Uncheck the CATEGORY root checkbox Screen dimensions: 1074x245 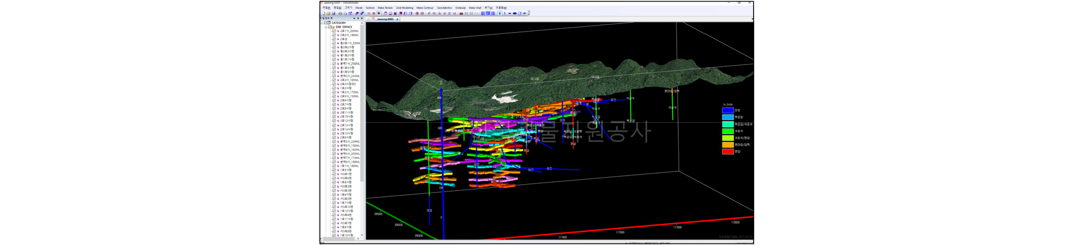326,23
